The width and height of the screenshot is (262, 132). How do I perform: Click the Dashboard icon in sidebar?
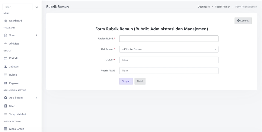[5, 21]
